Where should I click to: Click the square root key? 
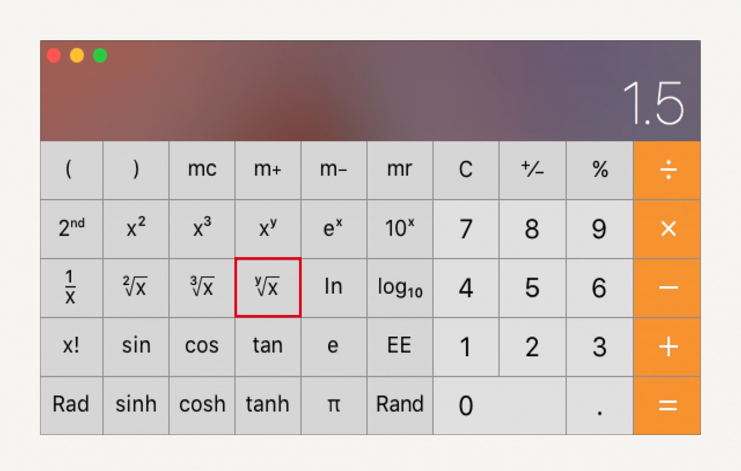coord(135,288)
